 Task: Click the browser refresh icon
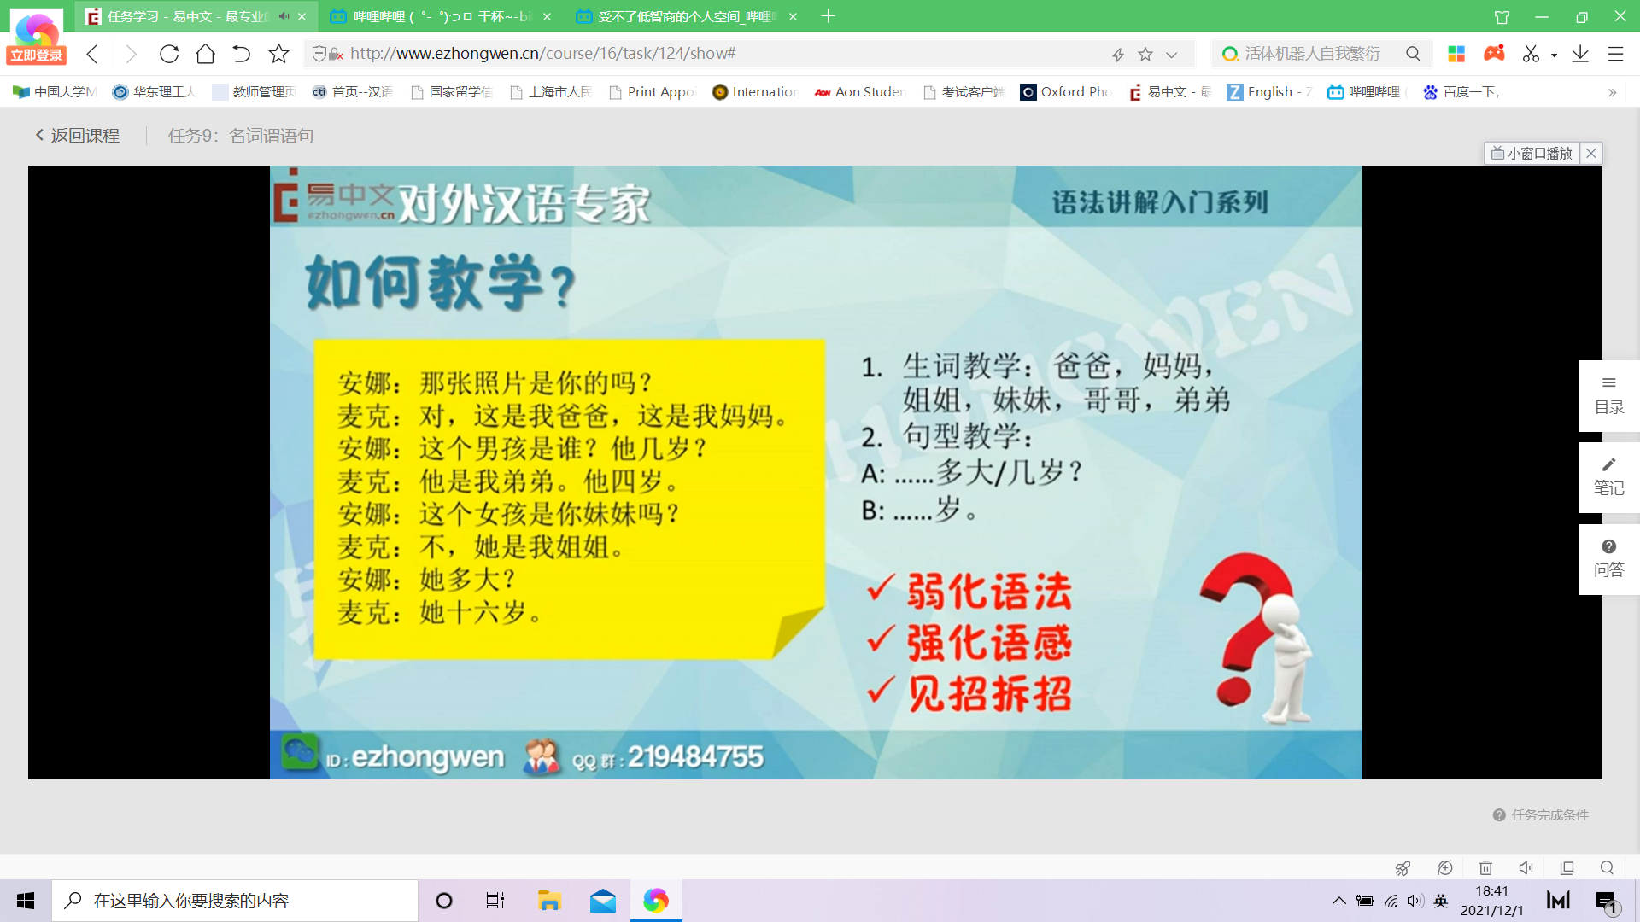tap(169, 54)
